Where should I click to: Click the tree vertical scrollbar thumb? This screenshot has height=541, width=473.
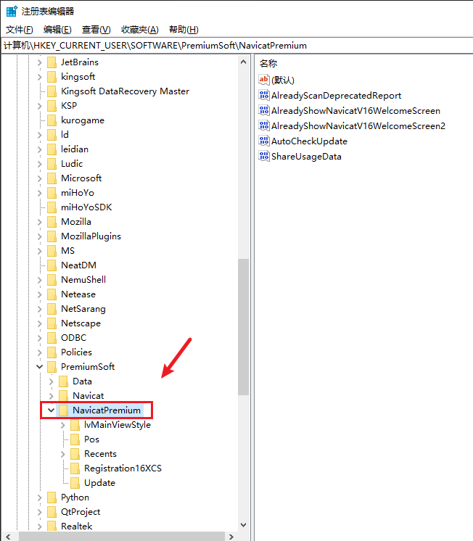point(244,327)
